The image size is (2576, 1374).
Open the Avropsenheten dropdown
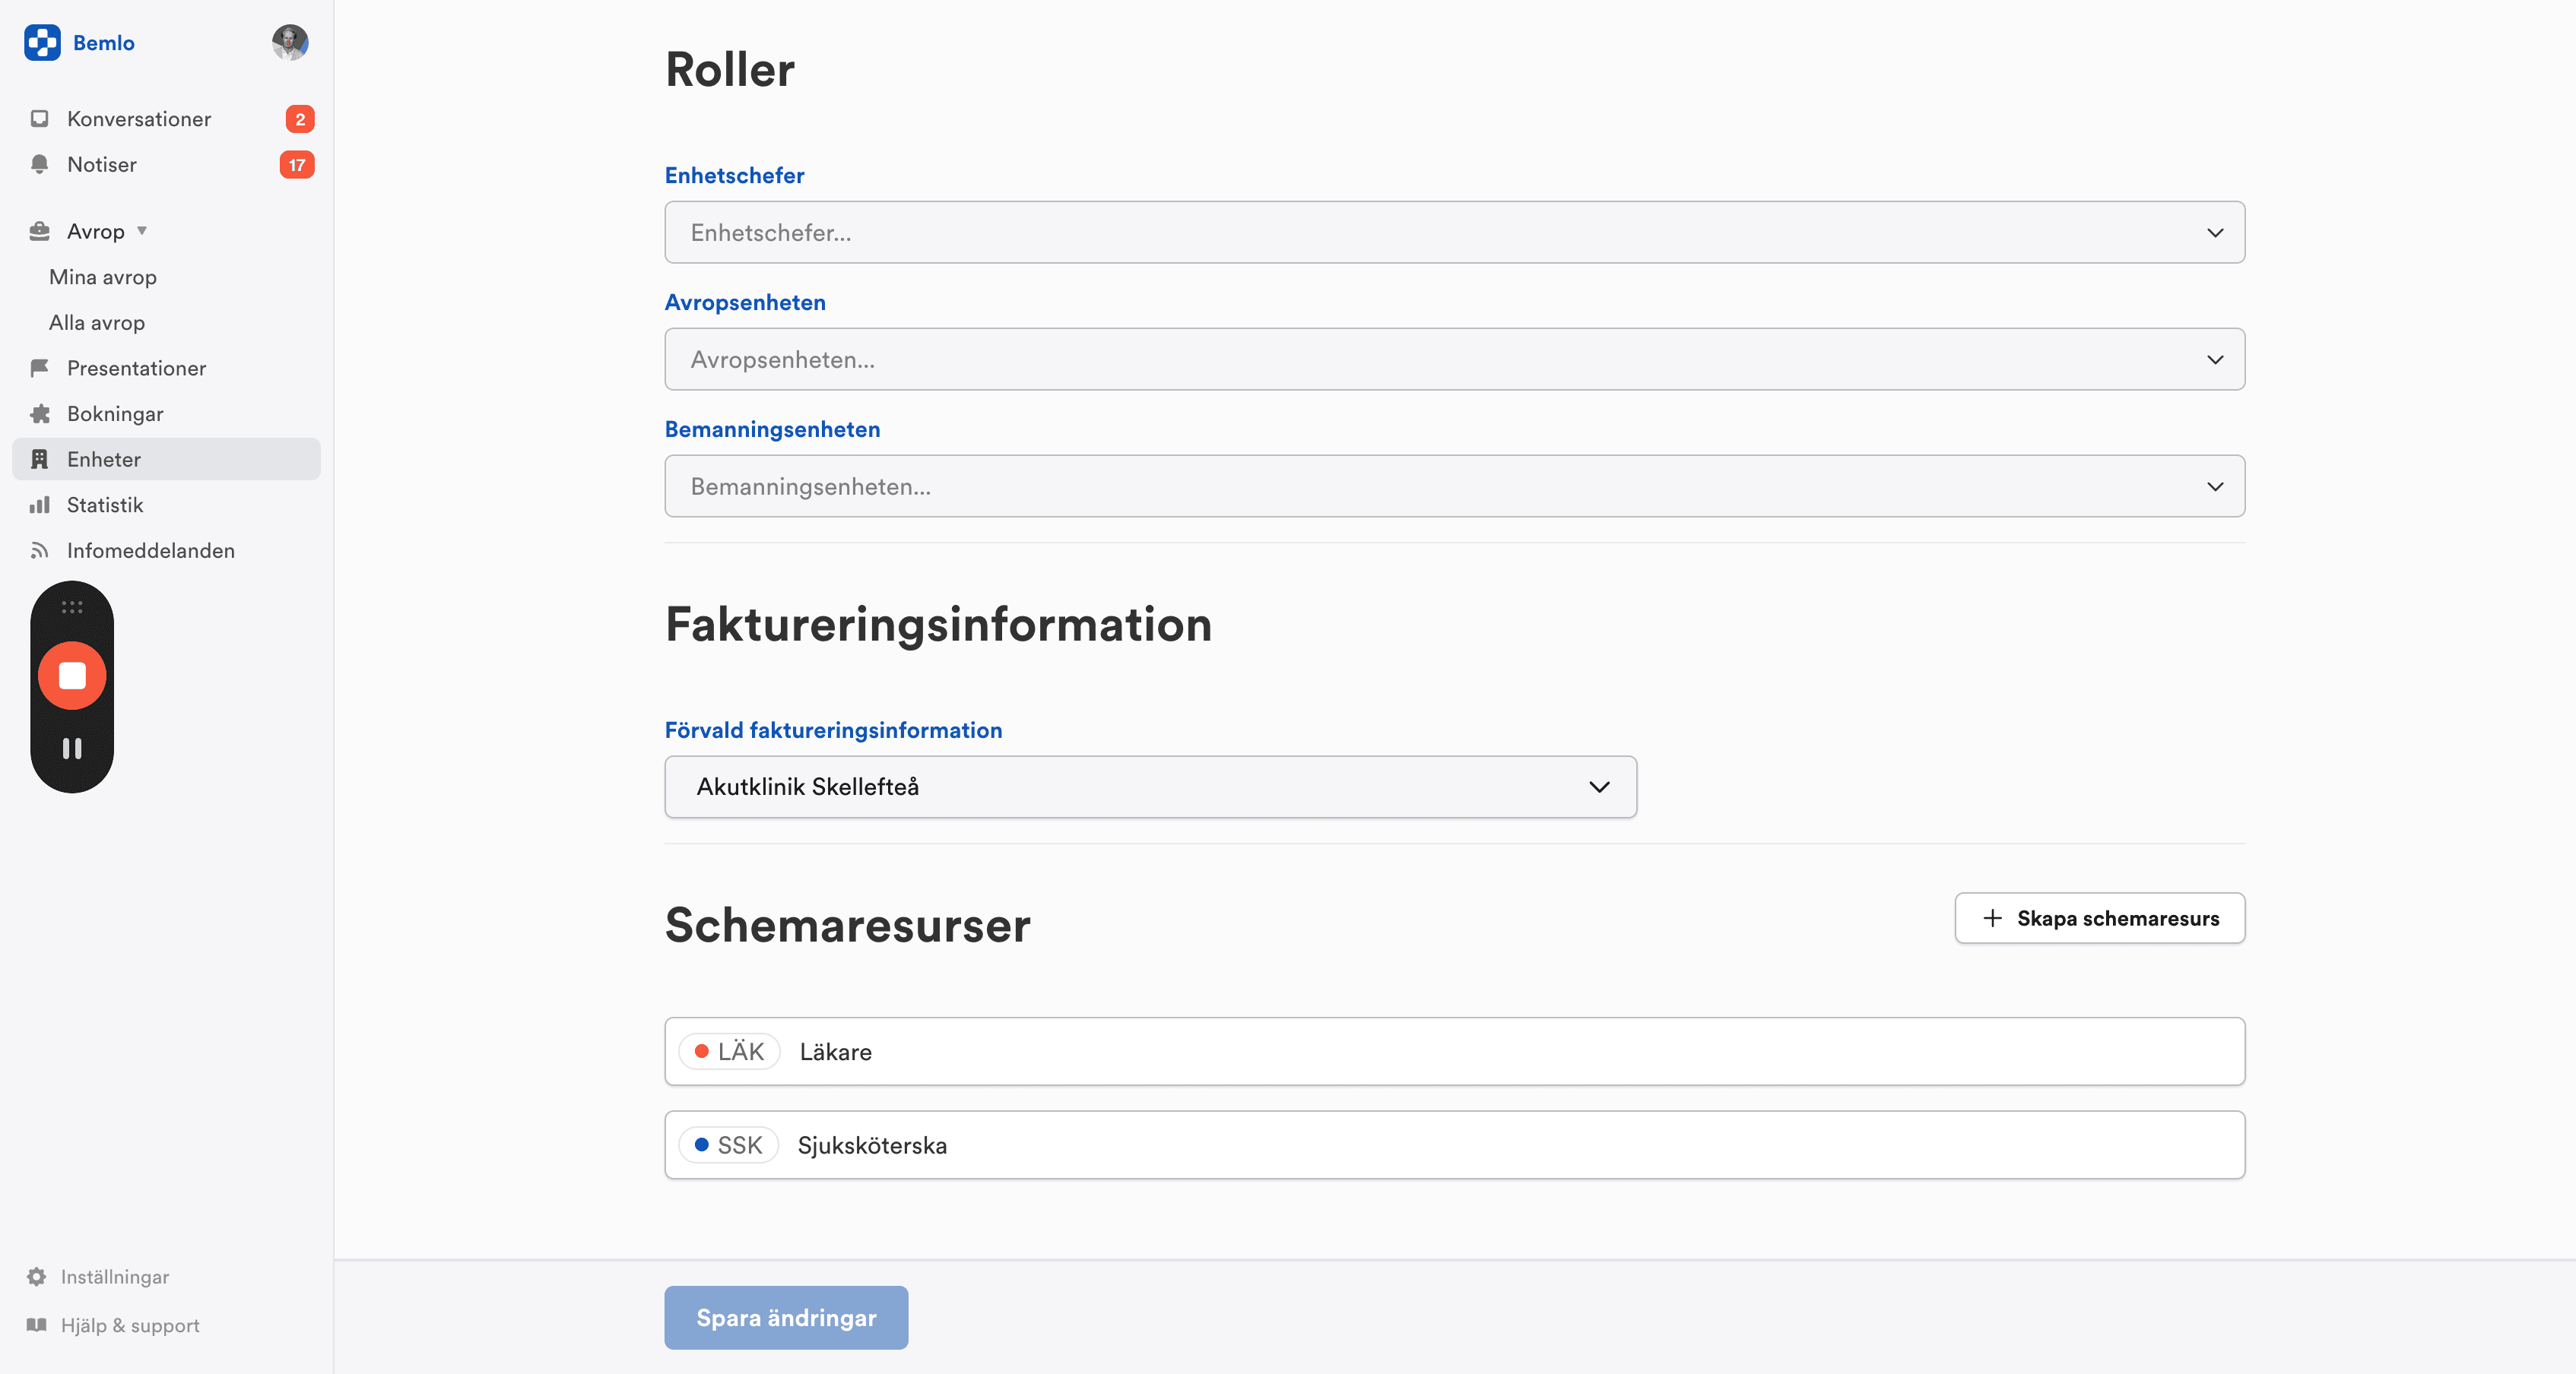(1454, 359)
